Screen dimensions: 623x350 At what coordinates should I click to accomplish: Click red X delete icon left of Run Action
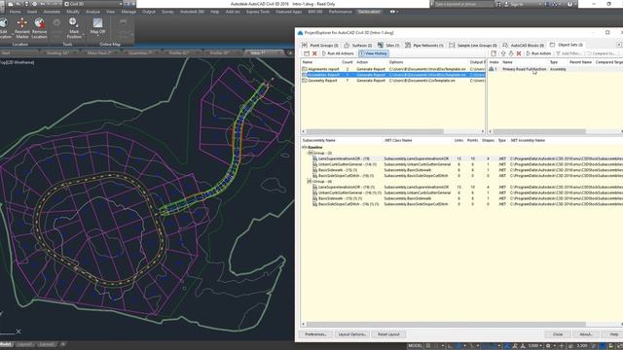(x=519, y=53)
